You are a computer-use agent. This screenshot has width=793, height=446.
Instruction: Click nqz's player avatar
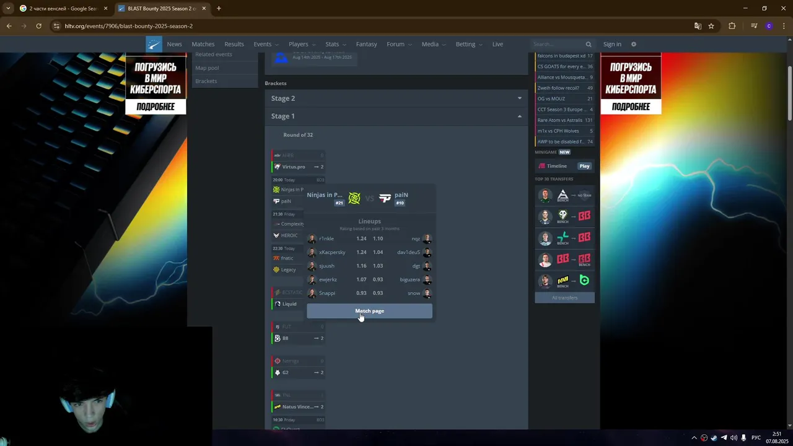tap(427, 238)
